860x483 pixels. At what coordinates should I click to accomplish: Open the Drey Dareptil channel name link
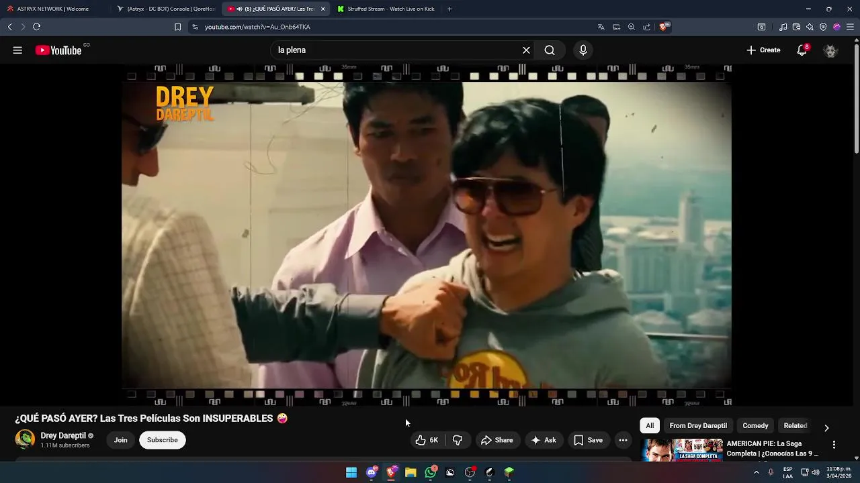63,435
